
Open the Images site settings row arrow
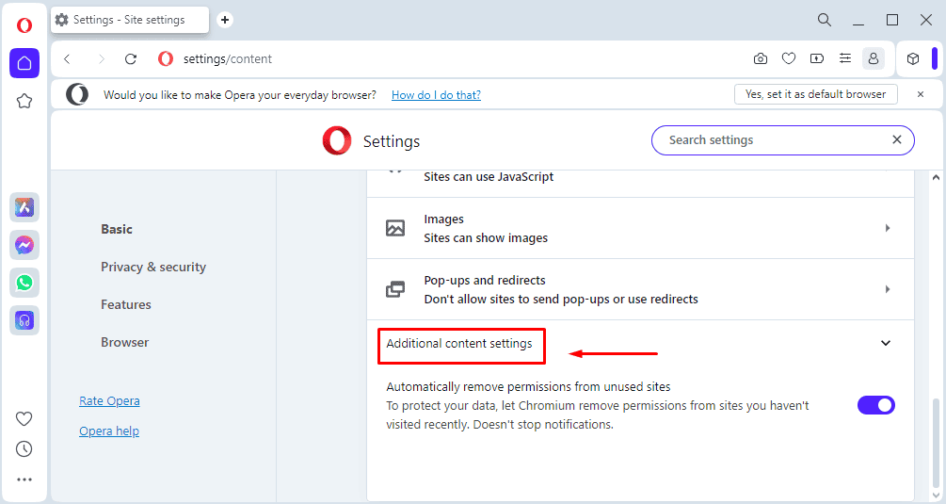point(888,228)
